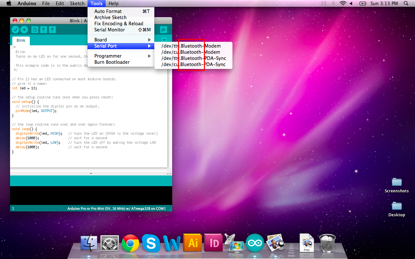Screen dimensions: 415x259
Task: Open the Wi-Fi status menu
Action: coord(343,4)
